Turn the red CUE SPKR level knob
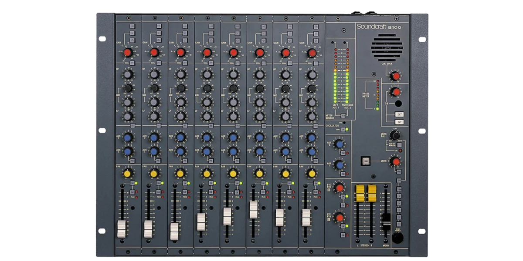Image resolution: width=523 pixels, height=261 pixels. 395,77
